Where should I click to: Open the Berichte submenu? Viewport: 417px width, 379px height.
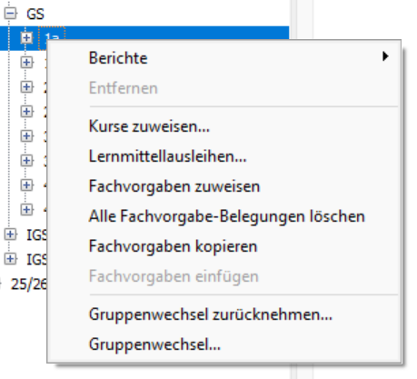tap(224, 58)
